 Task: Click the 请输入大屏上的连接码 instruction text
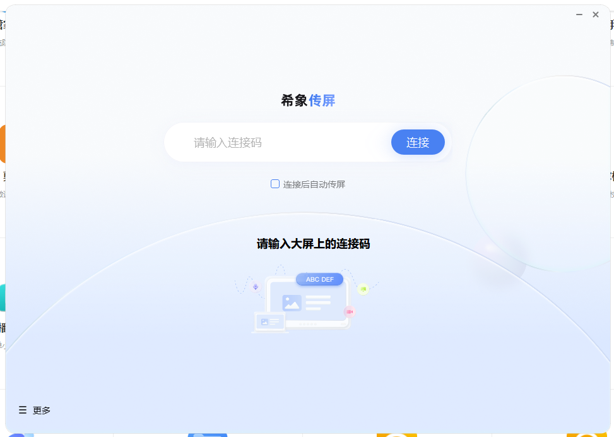coord(313,244)
